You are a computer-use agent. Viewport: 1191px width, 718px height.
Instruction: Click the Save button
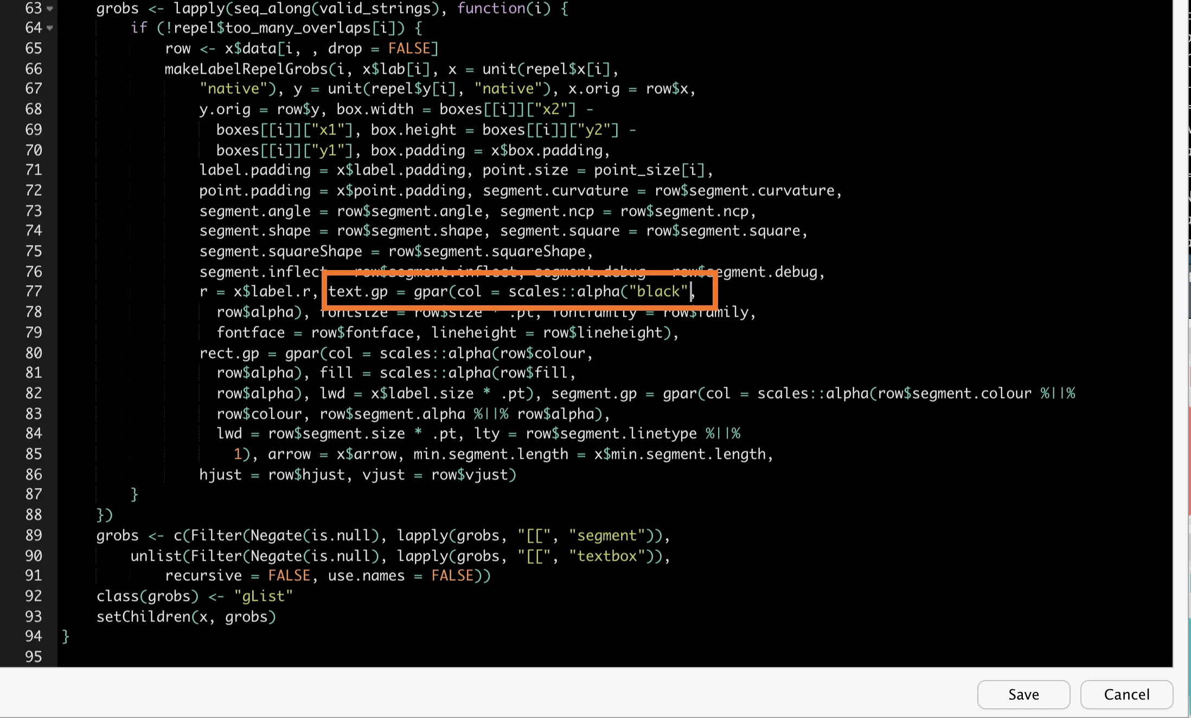[x=1023, y=694]
